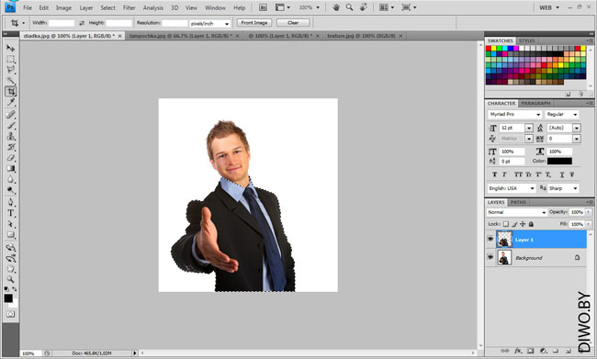Select the Brush tool
This screenshot has width=597, height=359.
(x=11, y=125)
